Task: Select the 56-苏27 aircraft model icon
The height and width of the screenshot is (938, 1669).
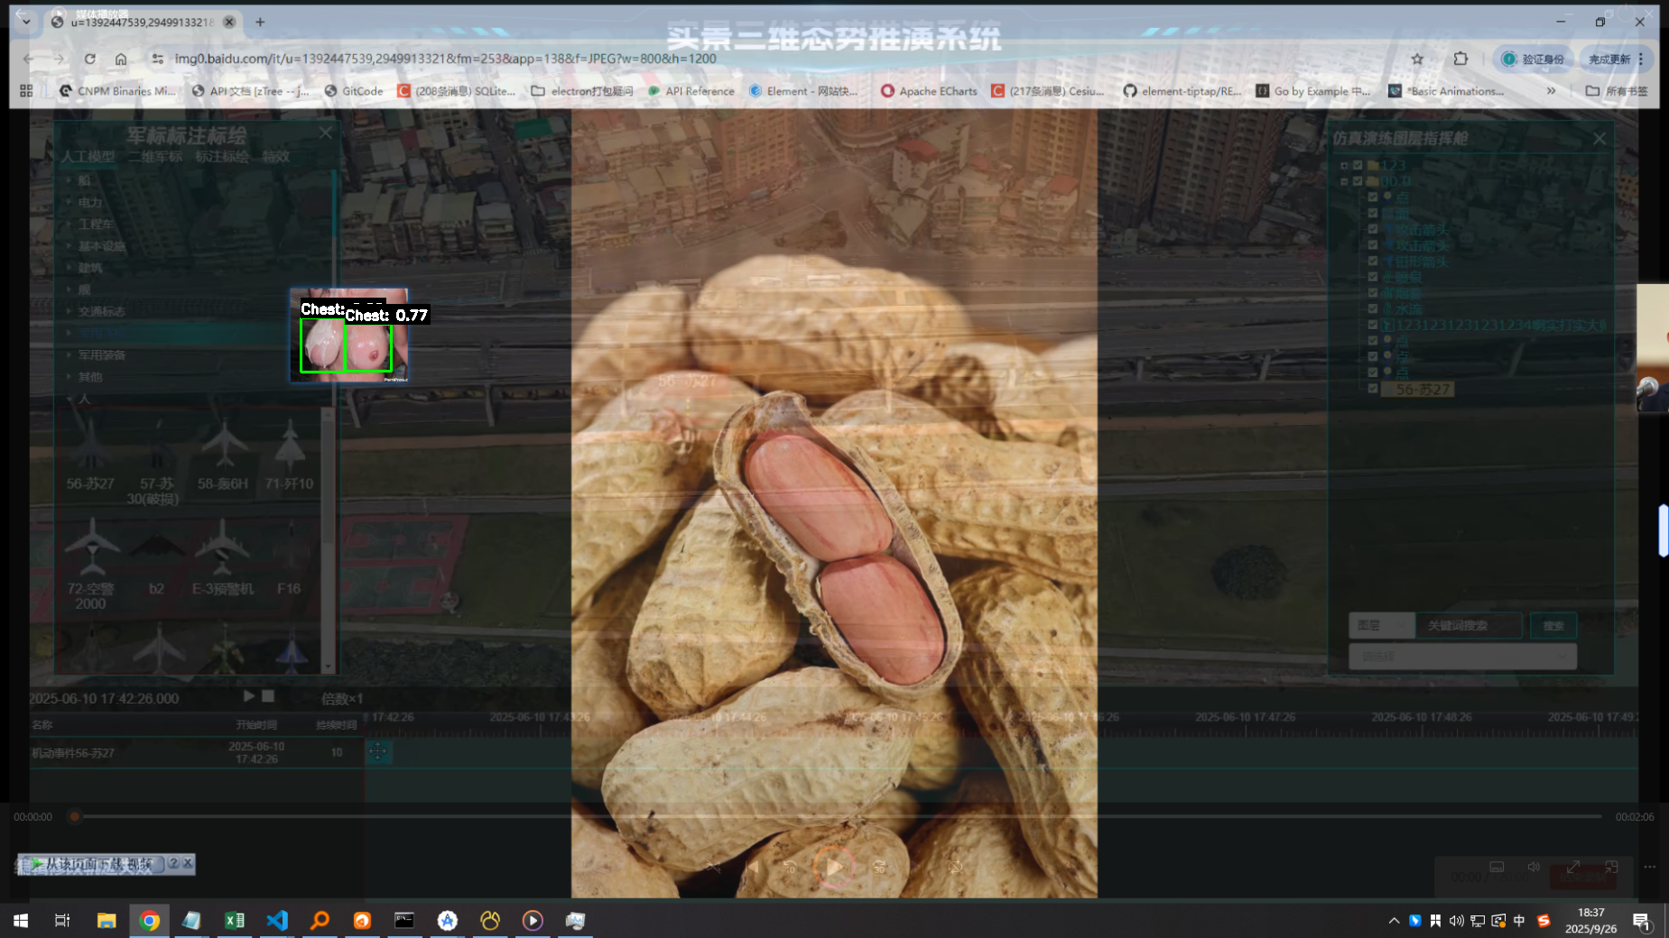Action: coord(90,446)
